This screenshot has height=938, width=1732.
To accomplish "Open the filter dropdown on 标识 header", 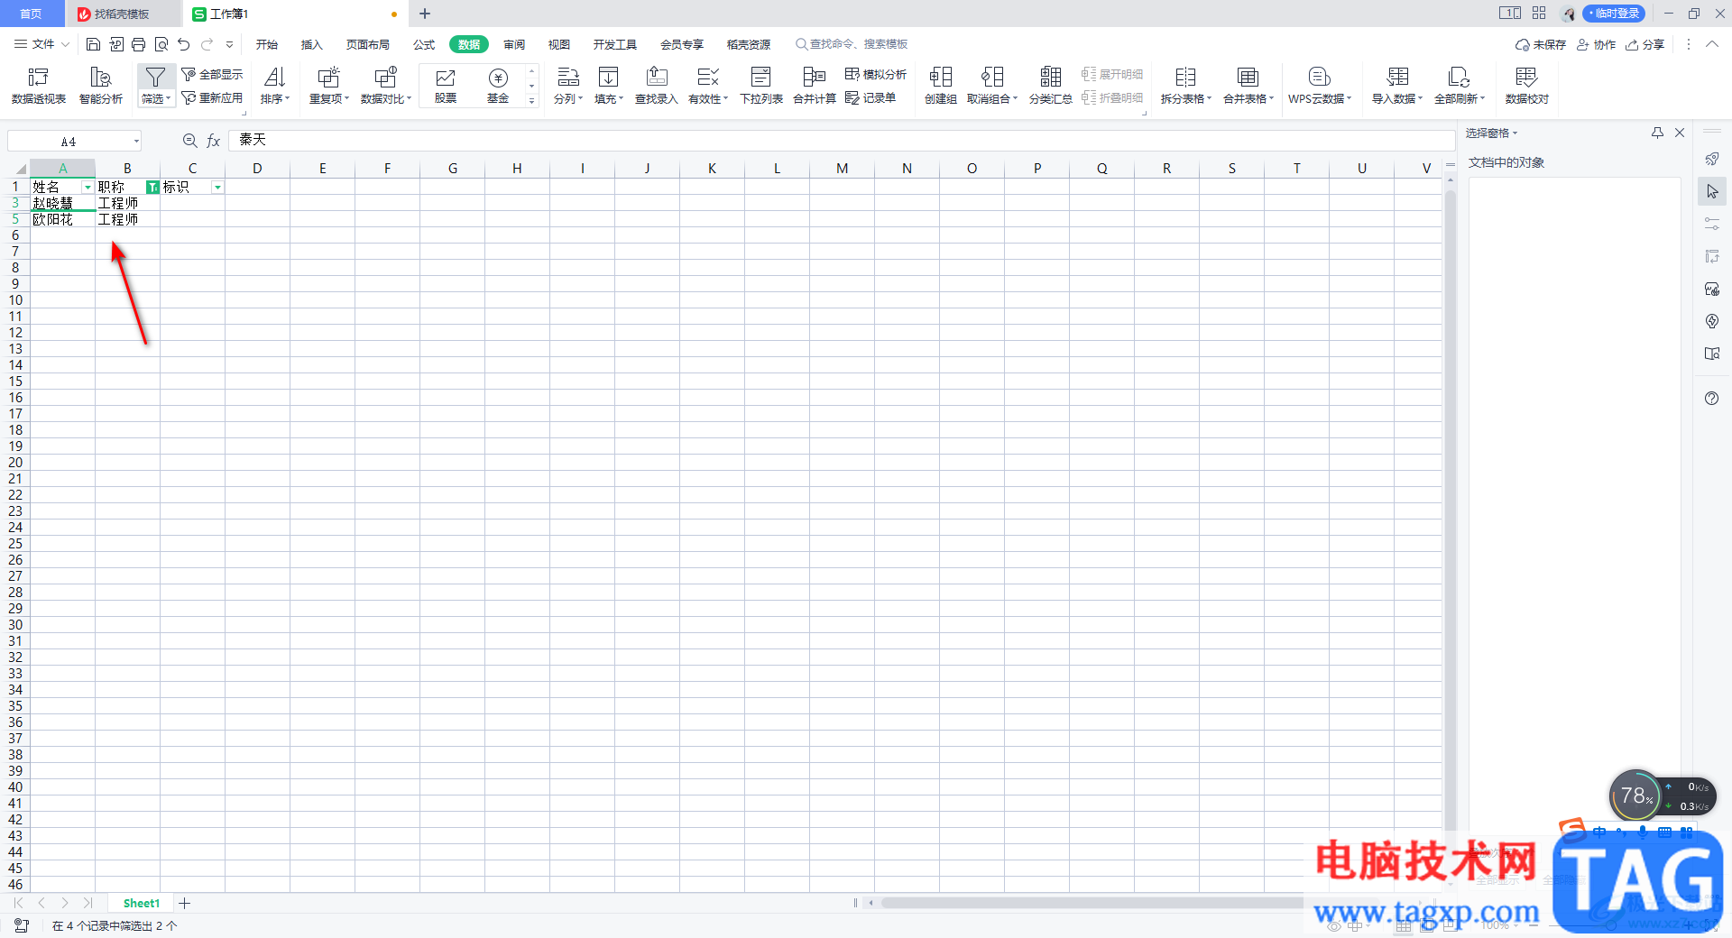I will (217, 187).
